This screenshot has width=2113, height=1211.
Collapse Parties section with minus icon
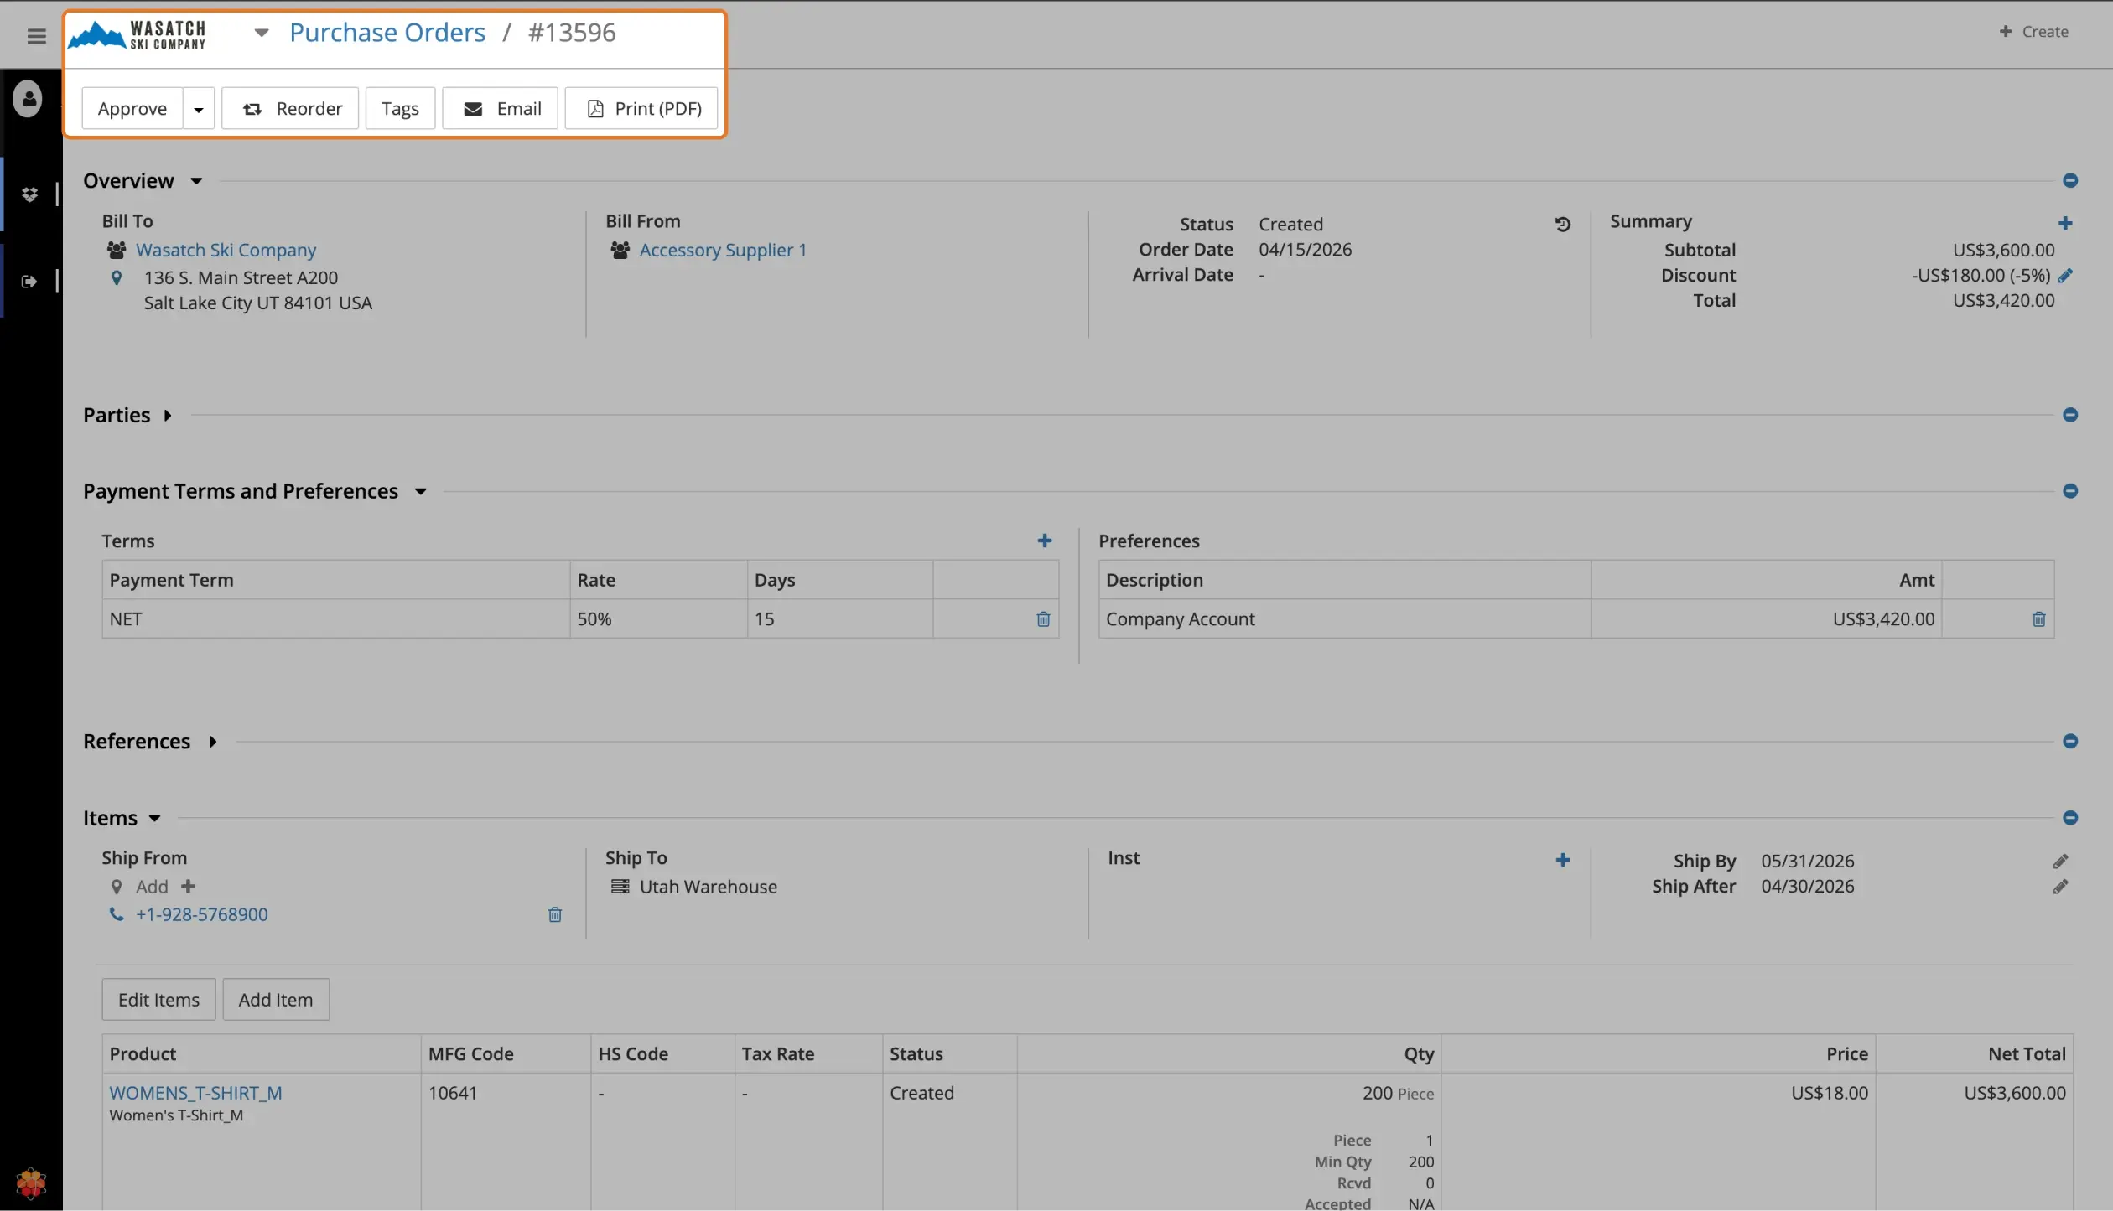click(x=2070, y=416)
